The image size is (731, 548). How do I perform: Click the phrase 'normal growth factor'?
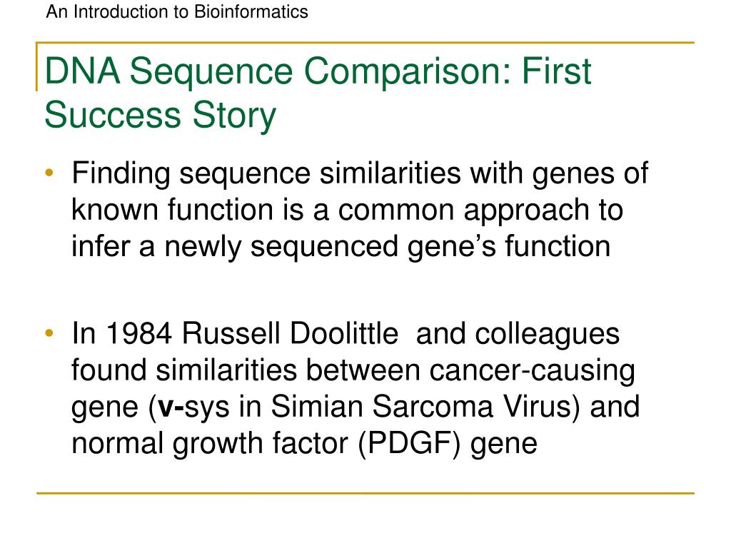pos(210,444)
